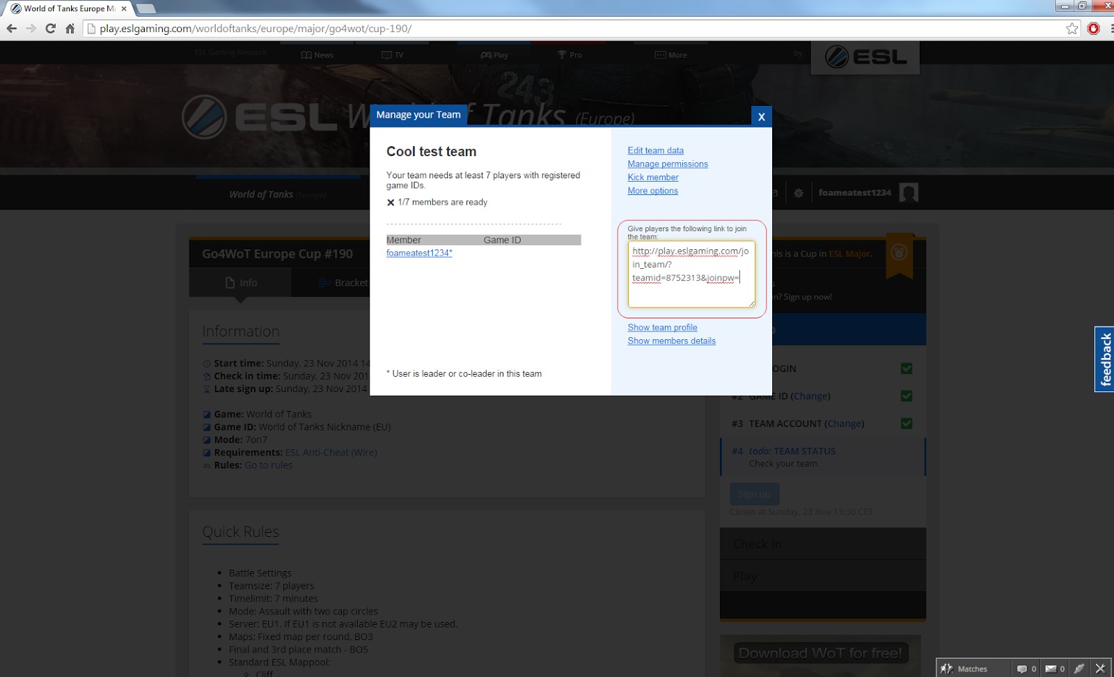
Task: Show members details in team dialog
Action: (x=671, y=341)
